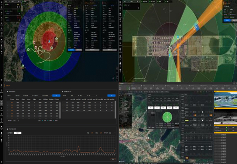Viewport: 237px width, 164px height.
Task: Toggle orange switch at bottom of console settings panel
Action: pos(187,158)
